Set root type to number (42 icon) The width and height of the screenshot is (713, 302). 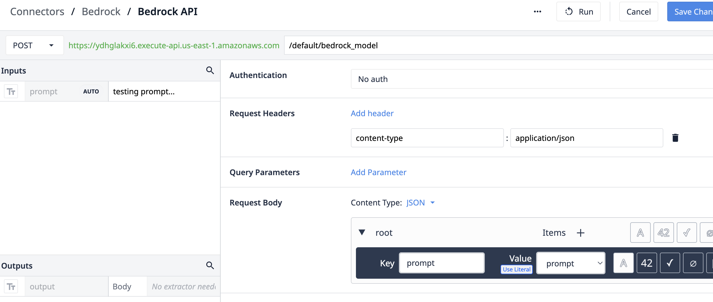[664, 232]
